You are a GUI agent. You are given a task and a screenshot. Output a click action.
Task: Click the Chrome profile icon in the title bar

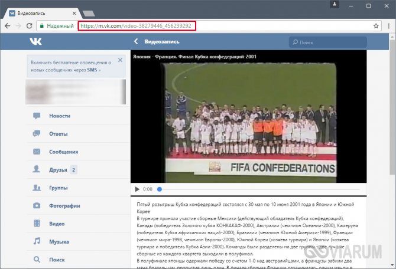click(x=335, y=4)
